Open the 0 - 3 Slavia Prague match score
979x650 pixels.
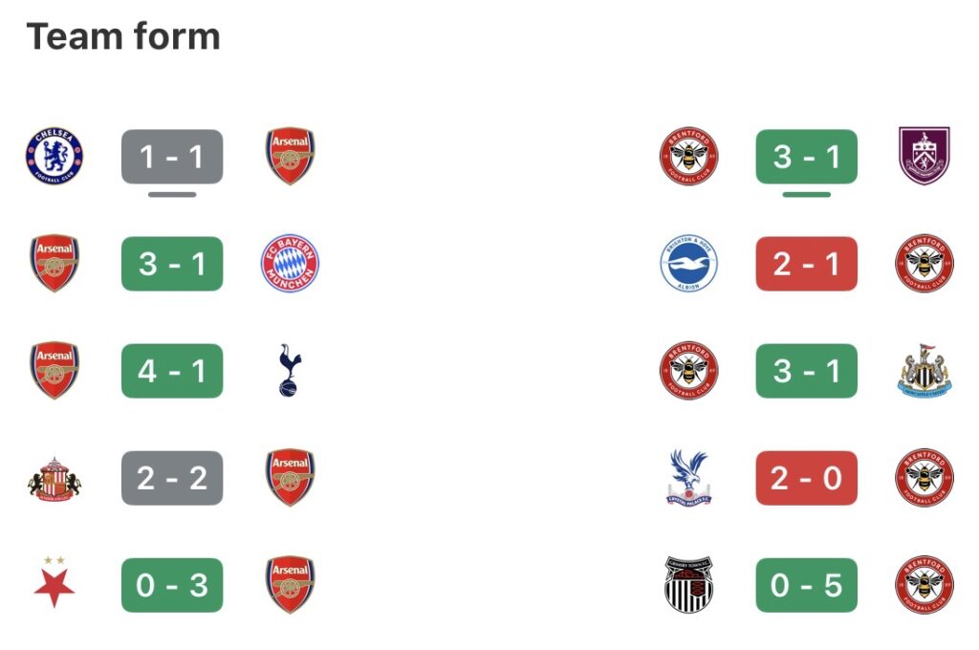point(172,585)
